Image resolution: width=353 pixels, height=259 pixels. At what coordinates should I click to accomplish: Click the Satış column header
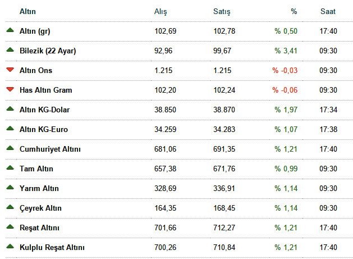222,11
